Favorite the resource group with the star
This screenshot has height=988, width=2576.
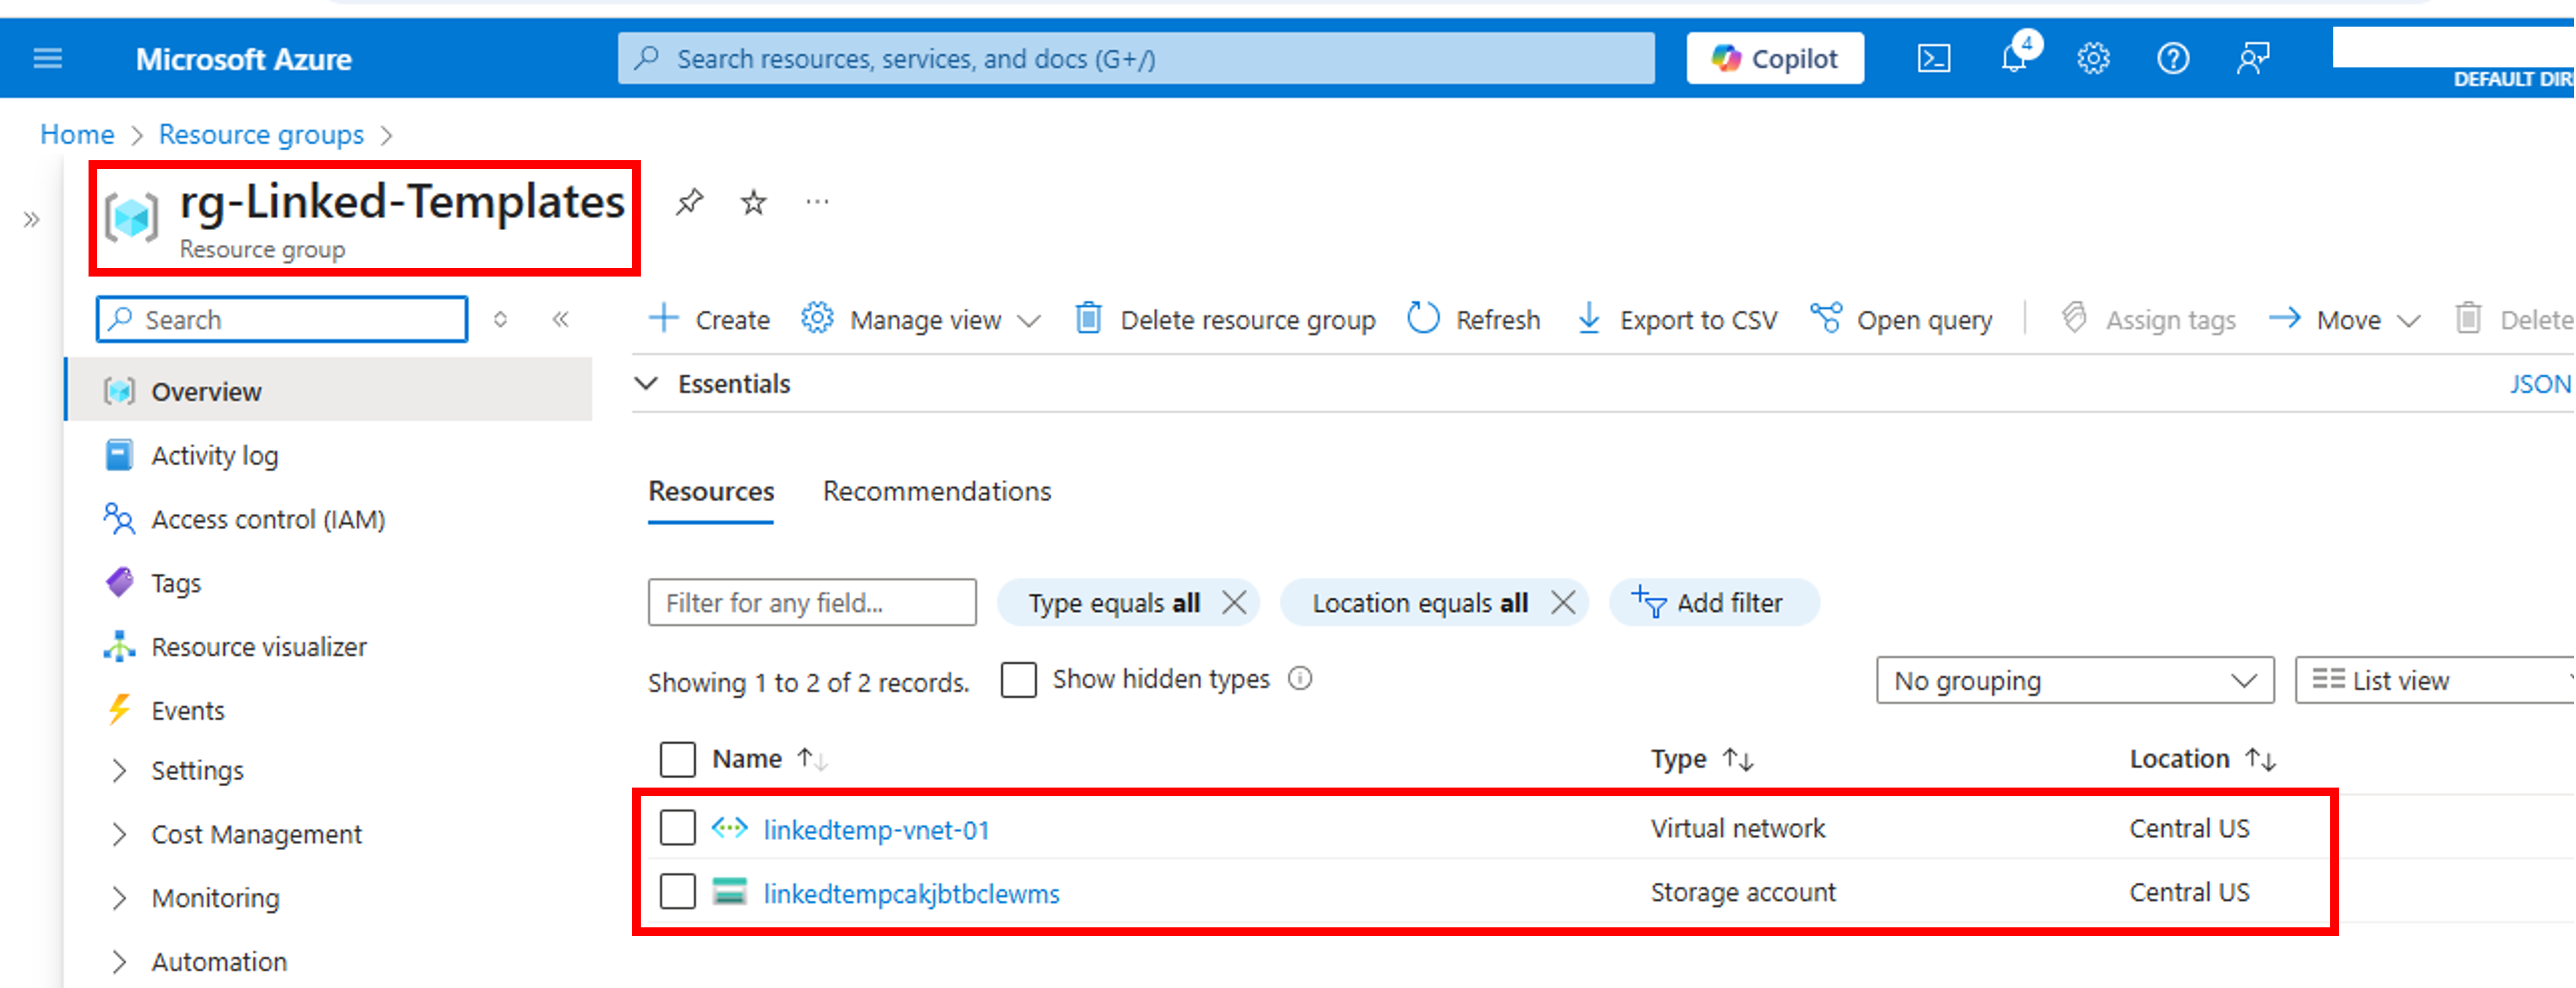[752, 202]
